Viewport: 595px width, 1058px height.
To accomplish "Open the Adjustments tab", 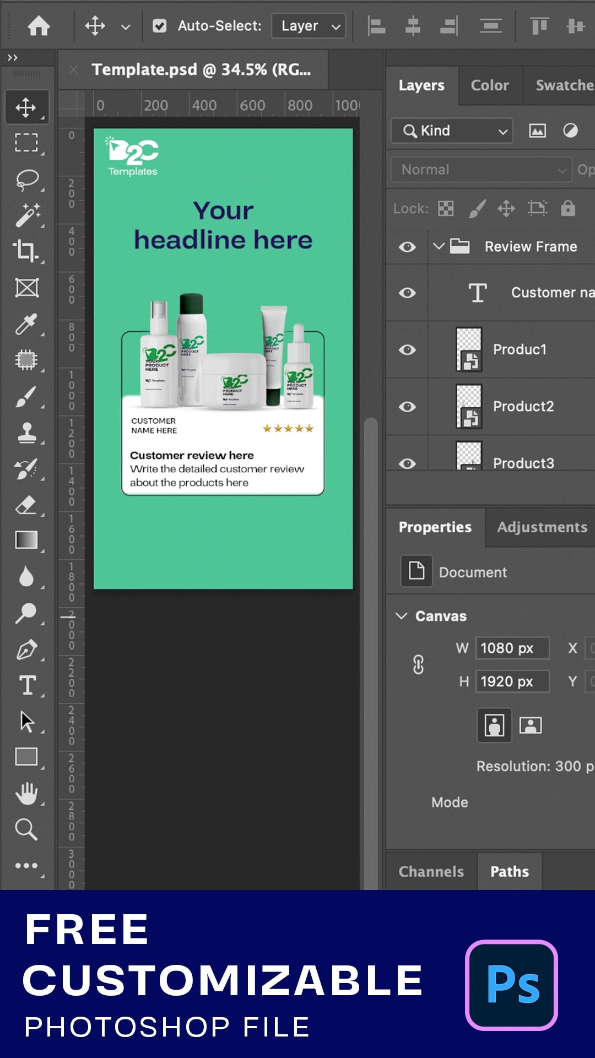I will click(542, 527).
